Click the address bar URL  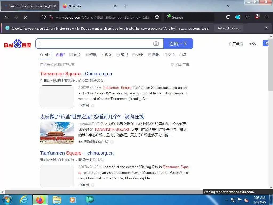coord(104,17)
